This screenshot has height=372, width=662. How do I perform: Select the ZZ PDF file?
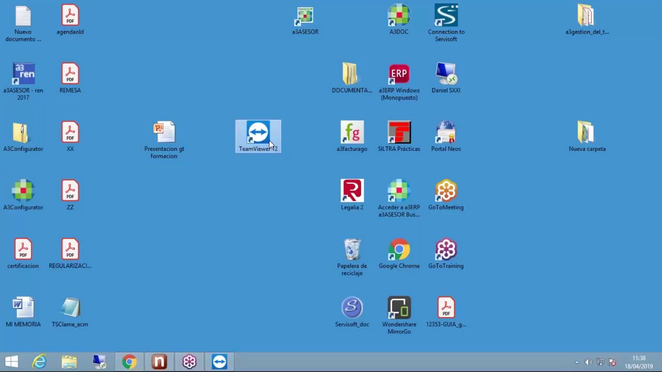click(70, 195)
